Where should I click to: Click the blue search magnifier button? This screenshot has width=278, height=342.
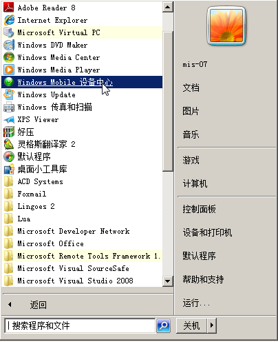[x=163, y=325]
